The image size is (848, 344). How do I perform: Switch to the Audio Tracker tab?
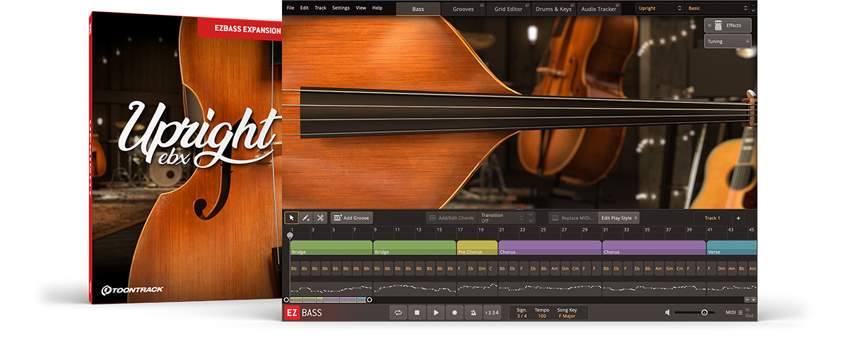pyautogui.click(x=599, y=8)
